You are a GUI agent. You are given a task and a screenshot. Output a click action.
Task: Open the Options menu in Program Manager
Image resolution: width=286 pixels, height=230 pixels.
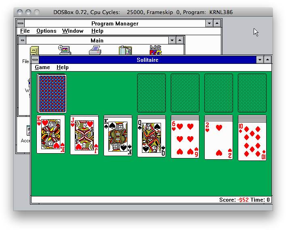[47, 31]
